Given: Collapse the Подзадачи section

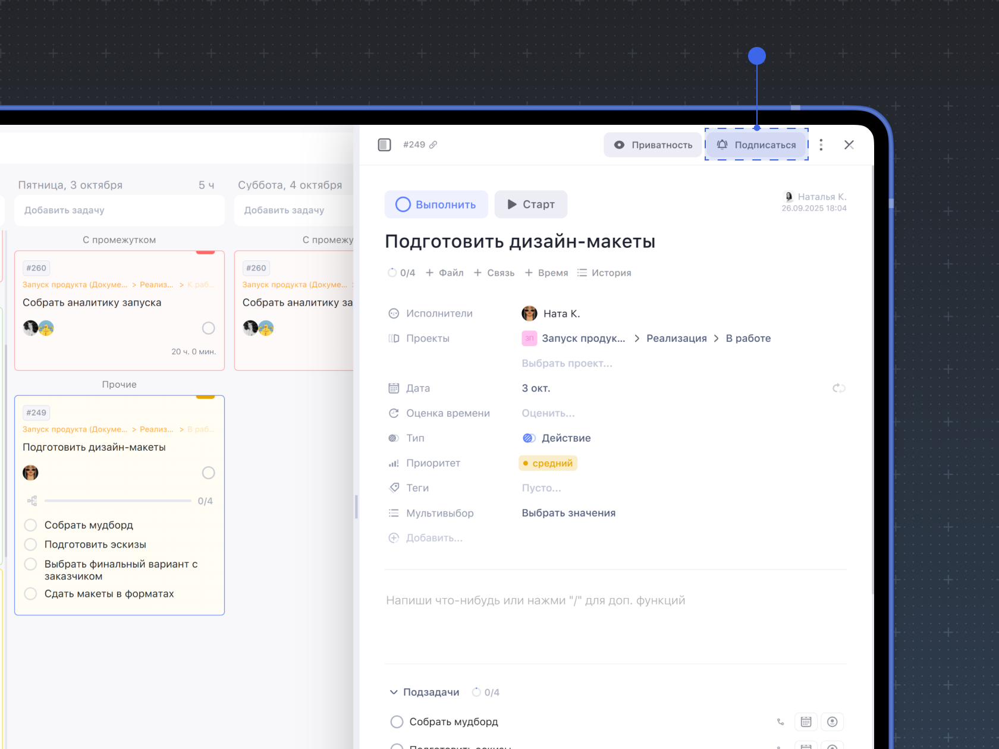Looking at the screenshot, I should pos(394,692).
